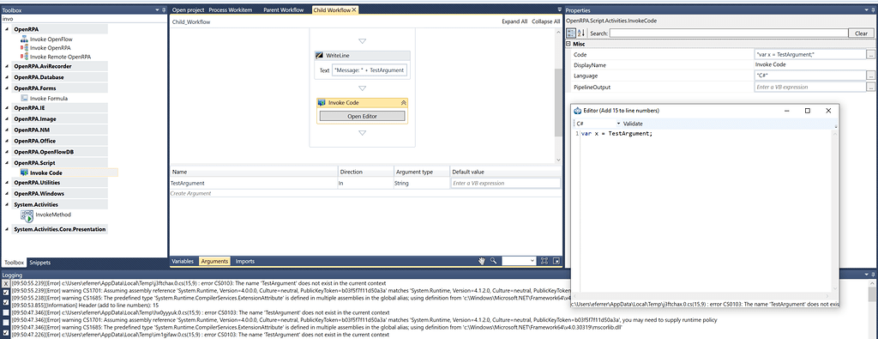Collapse the System.Activities toolbox category

[x=7, y=204]
